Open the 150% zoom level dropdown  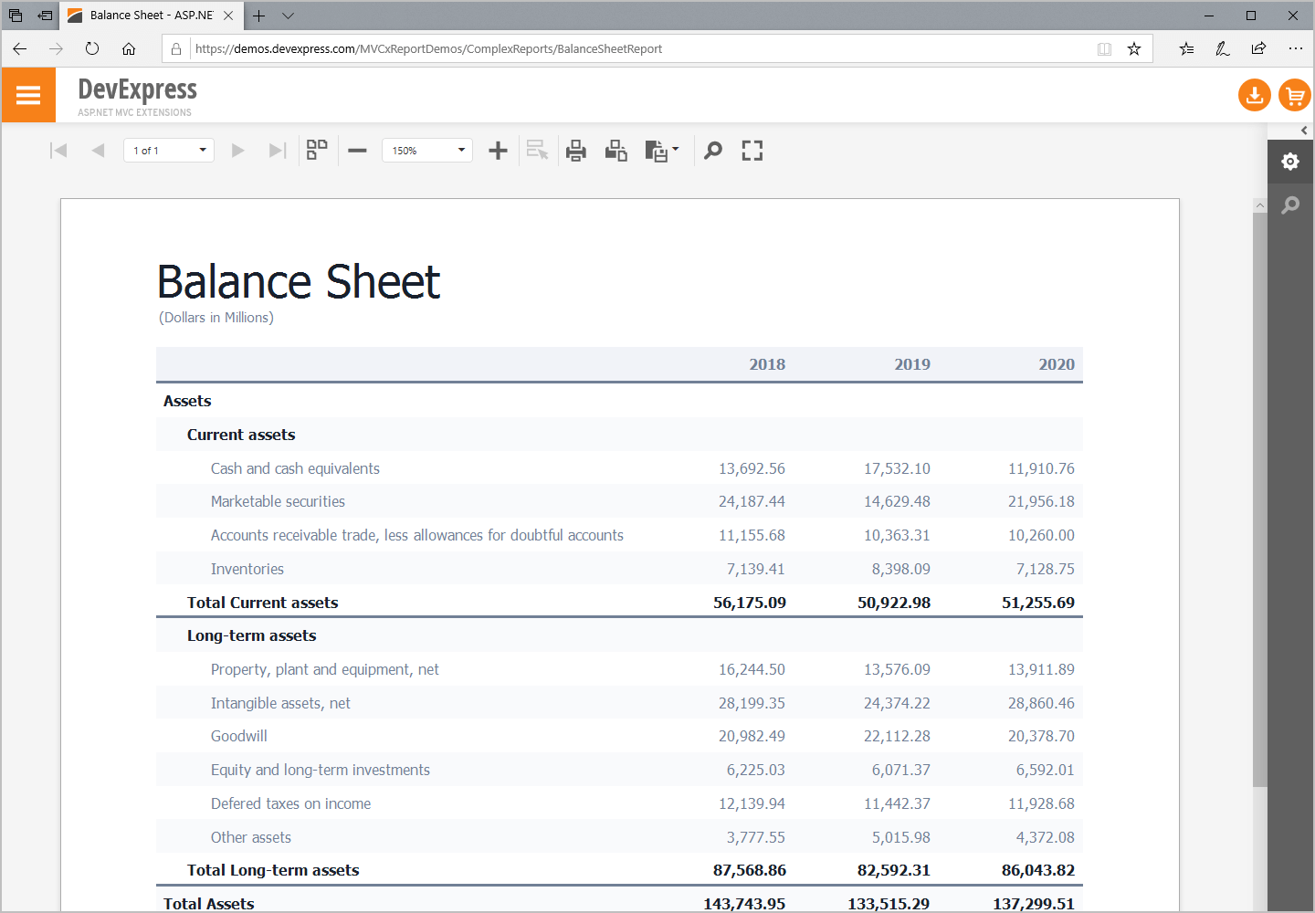coord(462,150)
